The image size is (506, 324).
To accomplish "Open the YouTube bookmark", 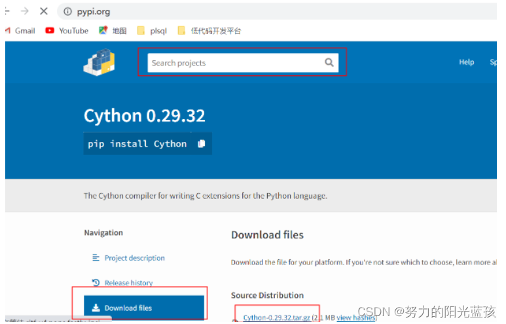I will point(67,31).
